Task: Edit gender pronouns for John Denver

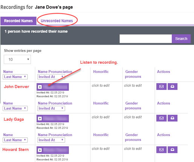Action: (133, 85)
